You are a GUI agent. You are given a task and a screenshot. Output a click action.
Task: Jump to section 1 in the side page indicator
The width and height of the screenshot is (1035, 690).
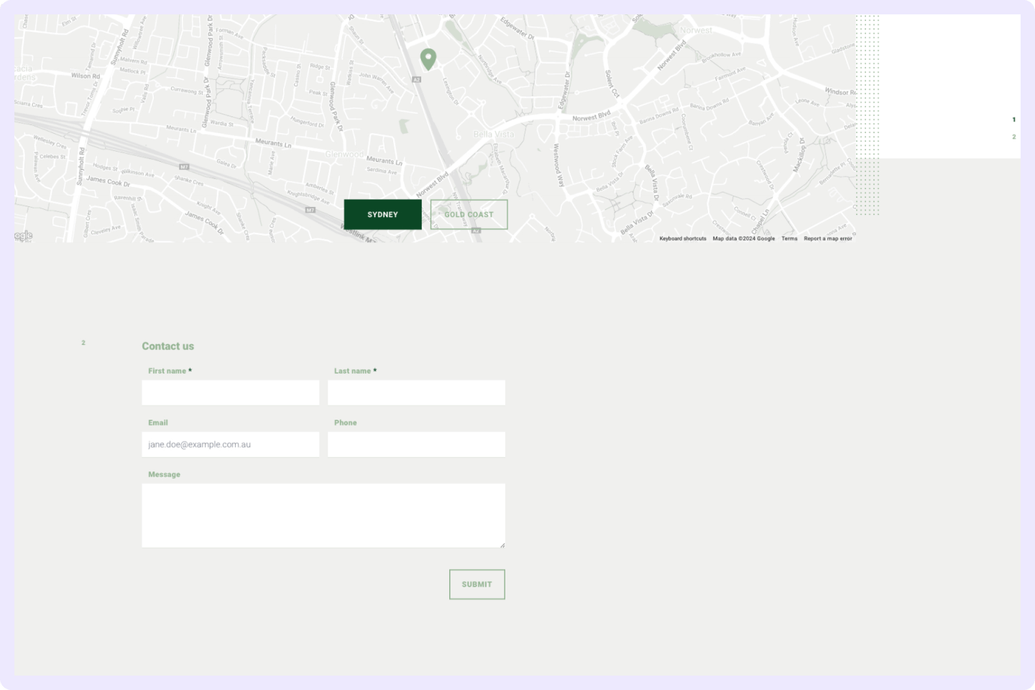click(1013, 120)
